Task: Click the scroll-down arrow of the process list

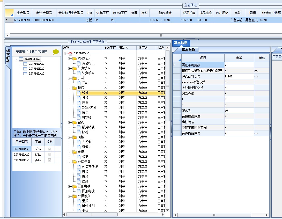Action: [167, 210]
